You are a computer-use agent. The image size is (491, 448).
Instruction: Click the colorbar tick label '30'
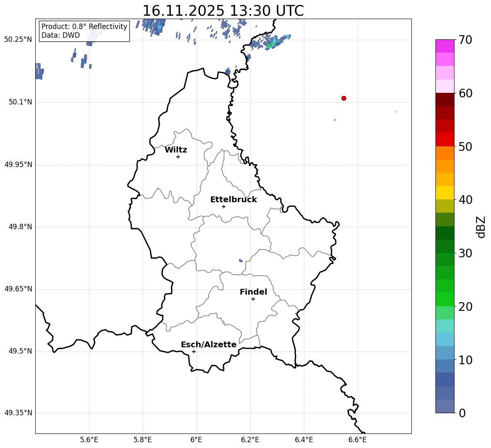(x=465, y=253)
